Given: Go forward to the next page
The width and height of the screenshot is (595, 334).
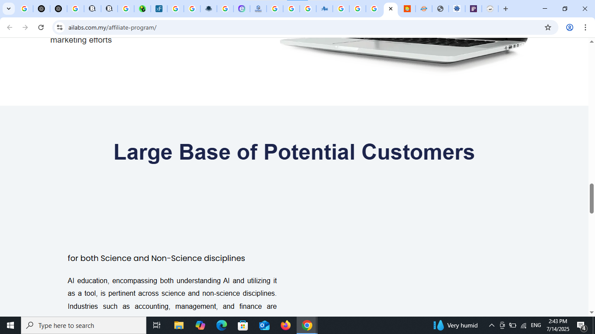Looking at the screenshot, I should coord(25,27).
